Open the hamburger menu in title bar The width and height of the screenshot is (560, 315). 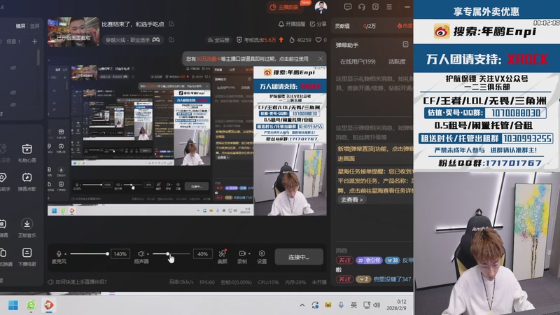[x=389, y=7]
